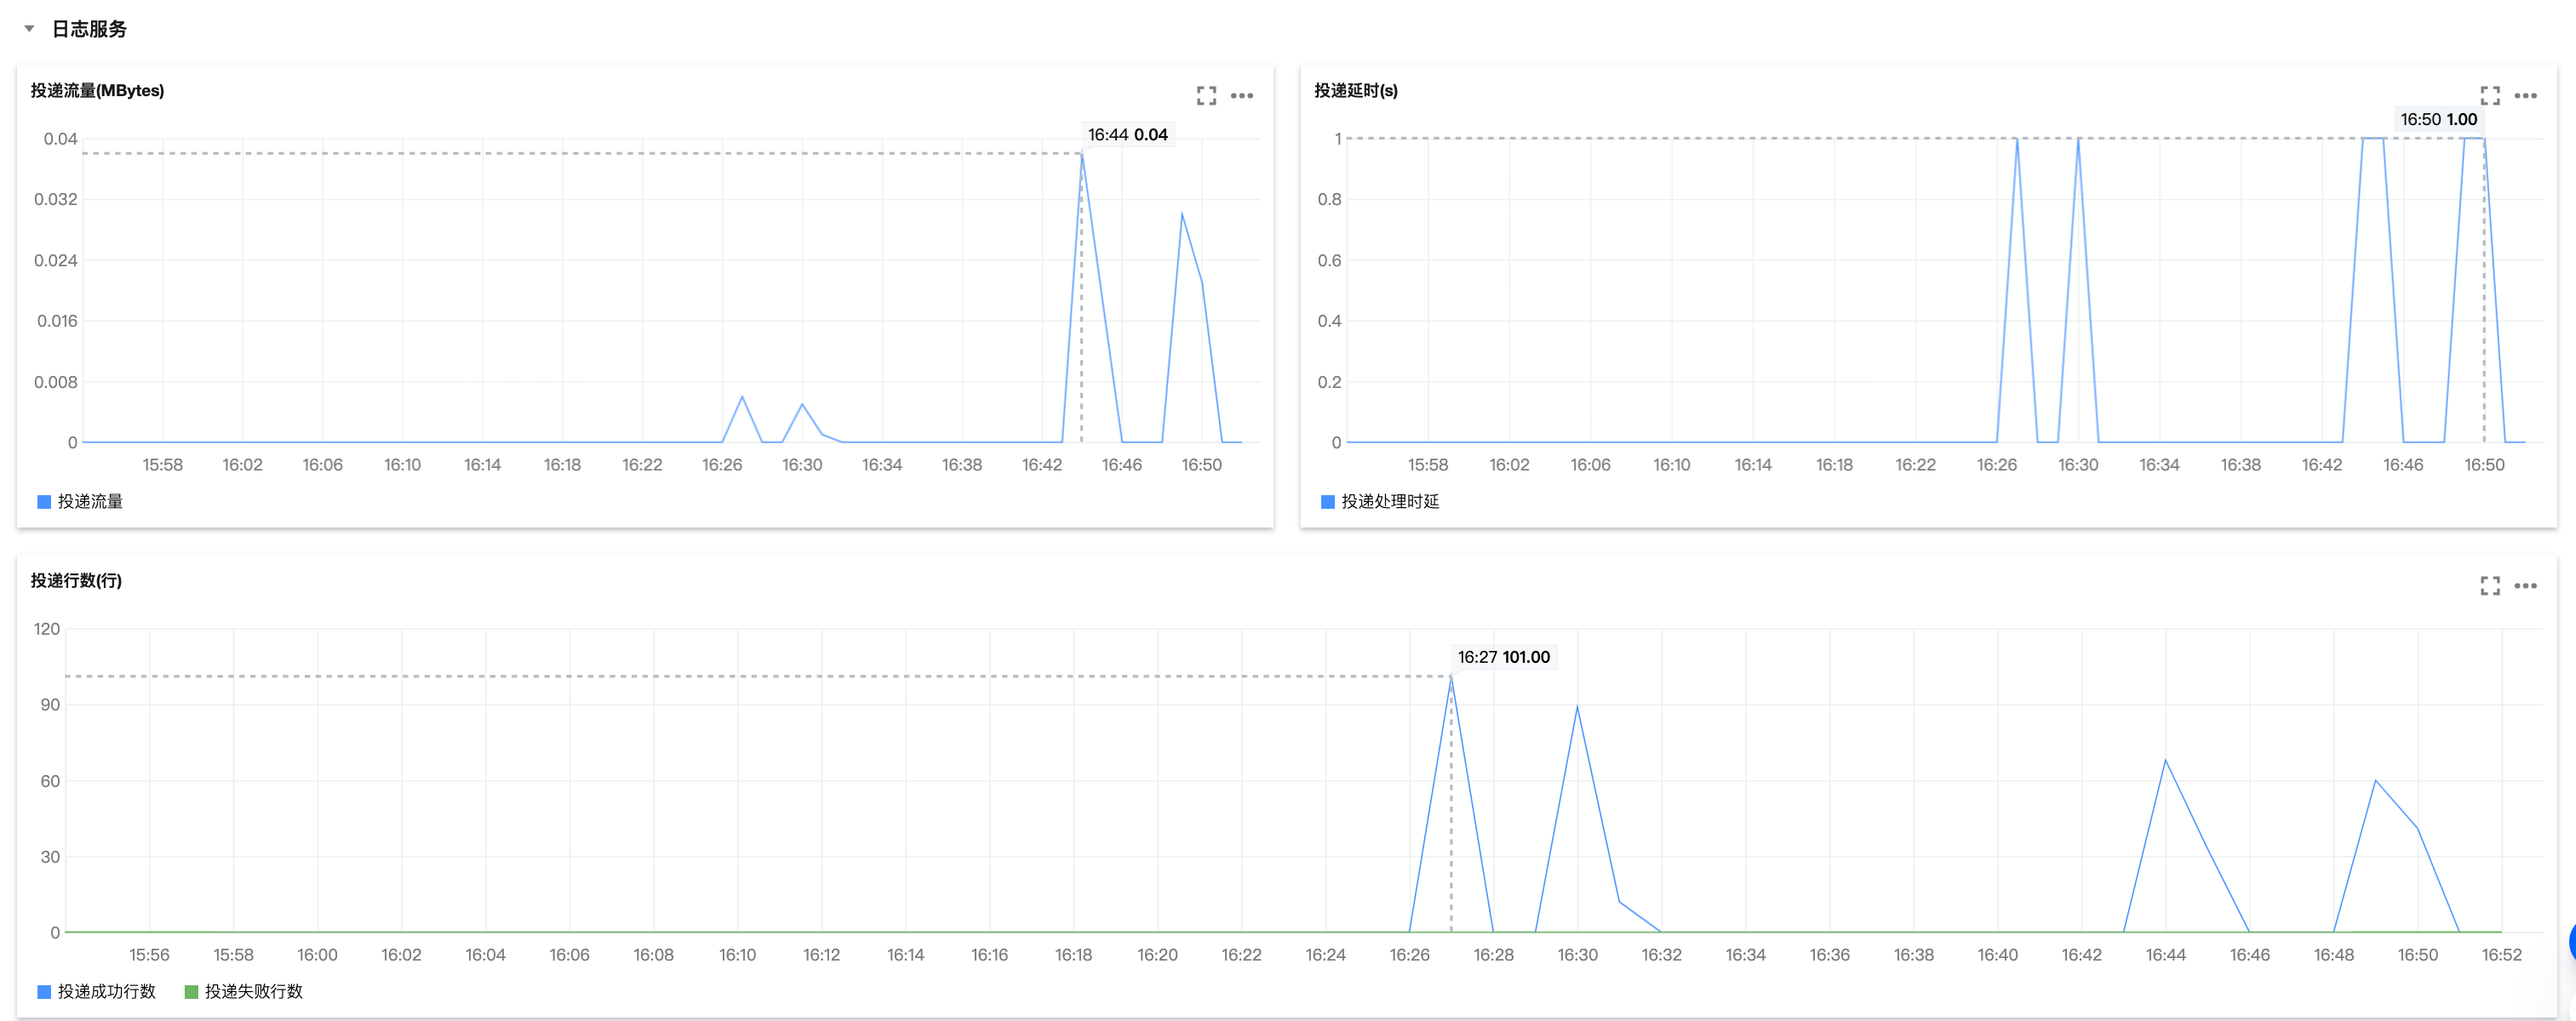Collapse the 日志服务 section arrow
Viewport: 2576px width, 1021px height.
point(29,29)
